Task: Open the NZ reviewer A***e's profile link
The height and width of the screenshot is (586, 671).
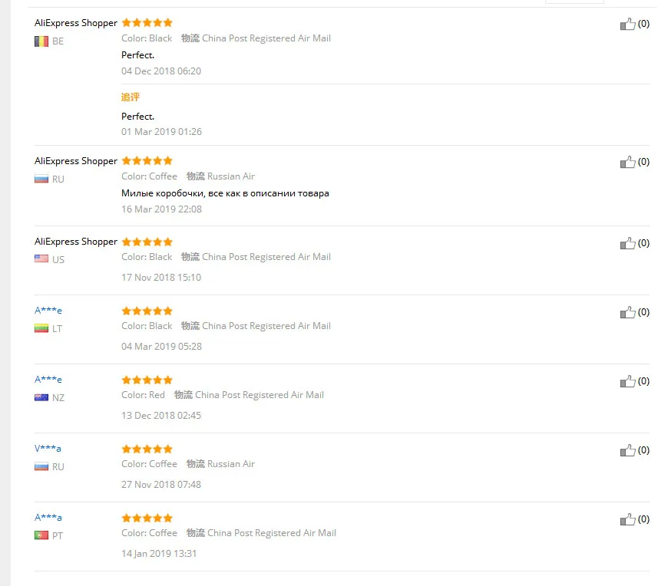Action: pyautogui.click(x=48, y=380)
